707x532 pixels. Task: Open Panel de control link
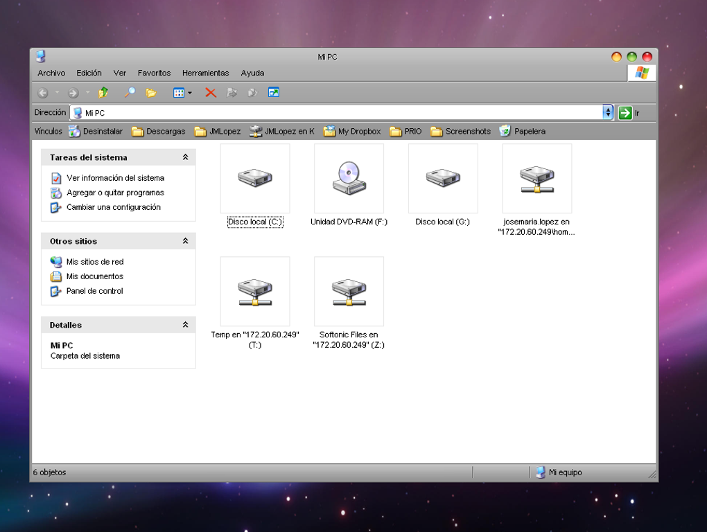pos(87,291)
